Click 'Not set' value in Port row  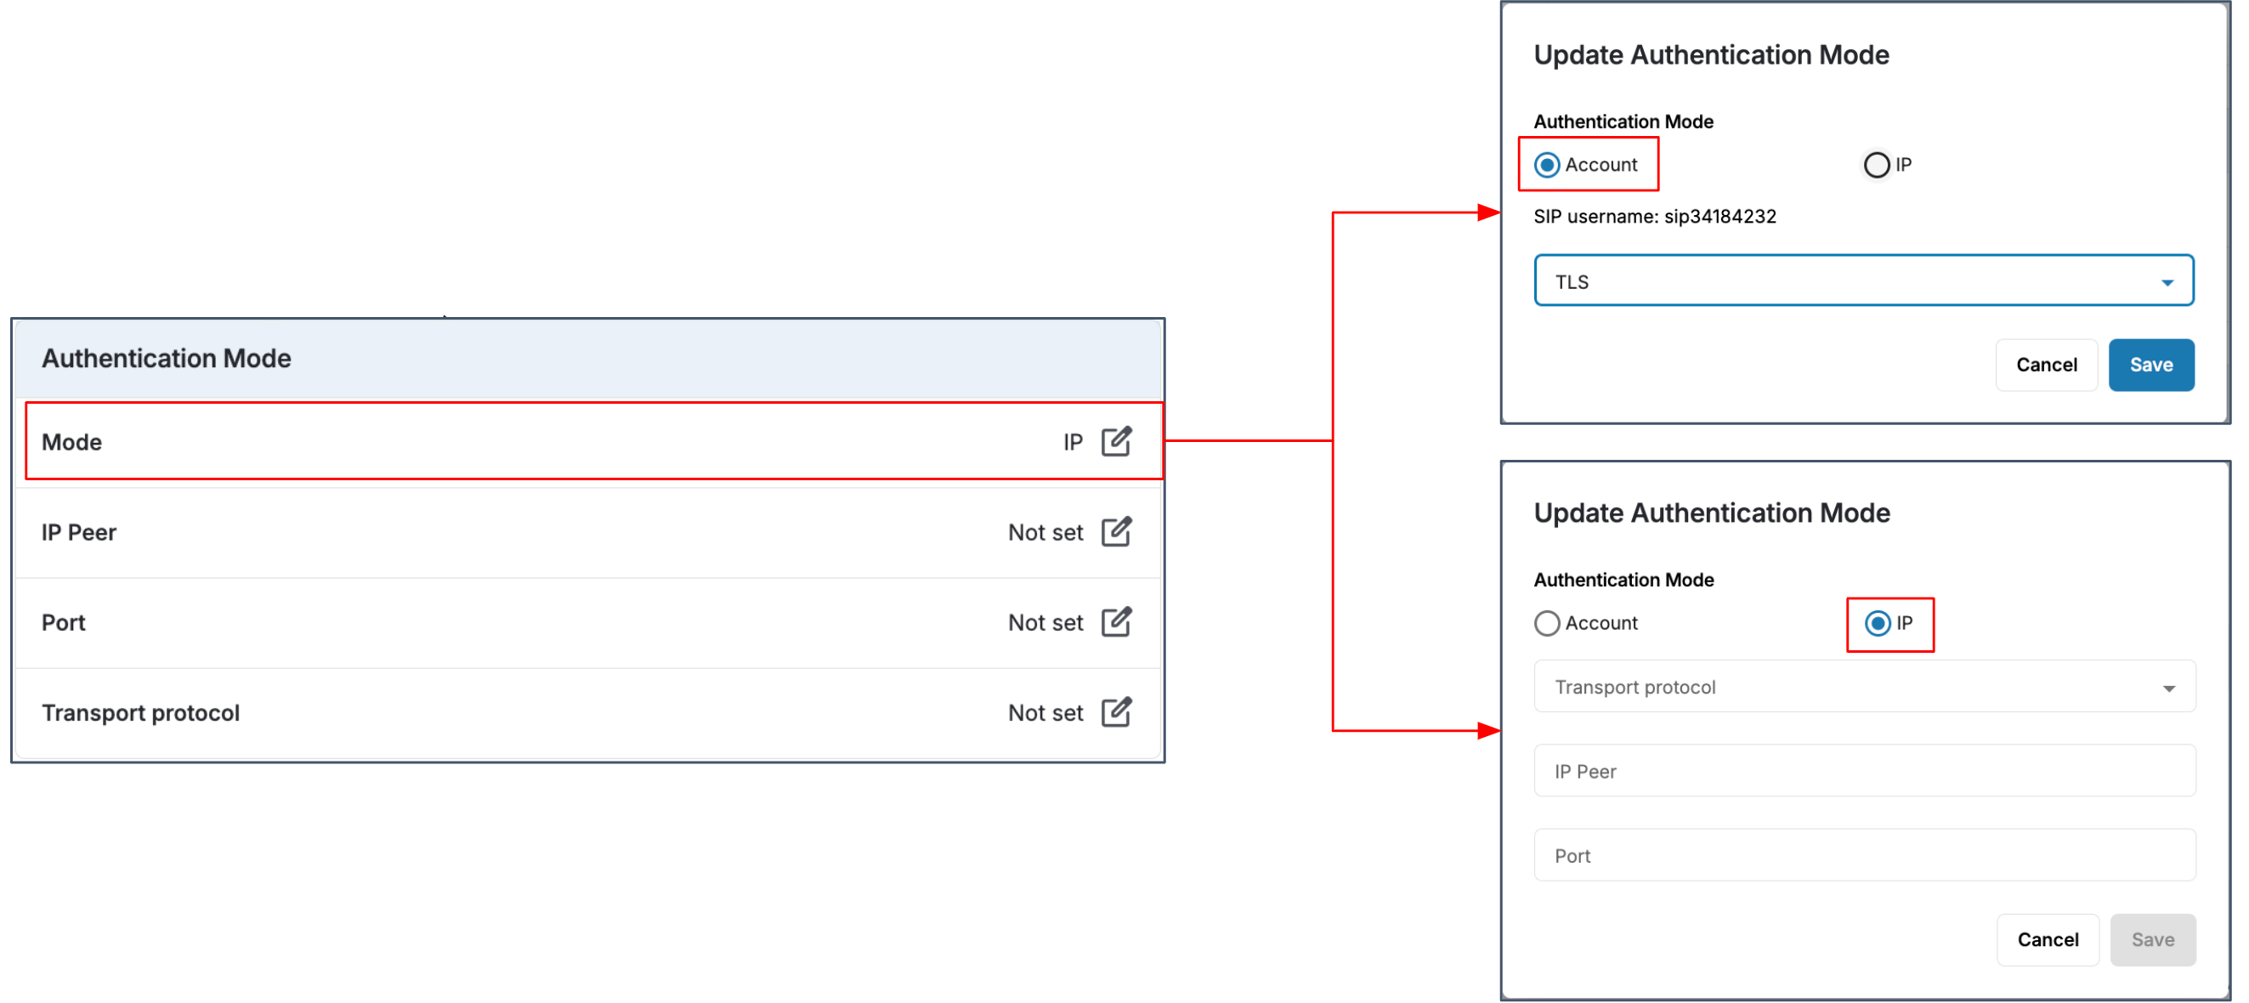[1045, 622]
